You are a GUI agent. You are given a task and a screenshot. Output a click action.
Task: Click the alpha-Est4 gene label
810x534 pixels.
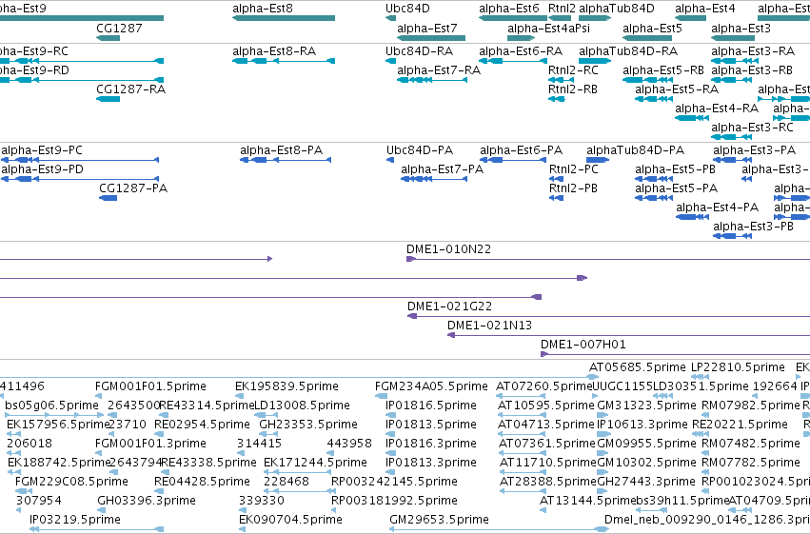click(704, 9)
